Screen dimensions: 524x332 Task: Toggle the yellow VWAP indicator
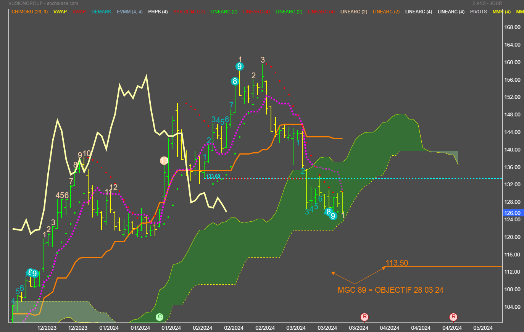point(60,12)
